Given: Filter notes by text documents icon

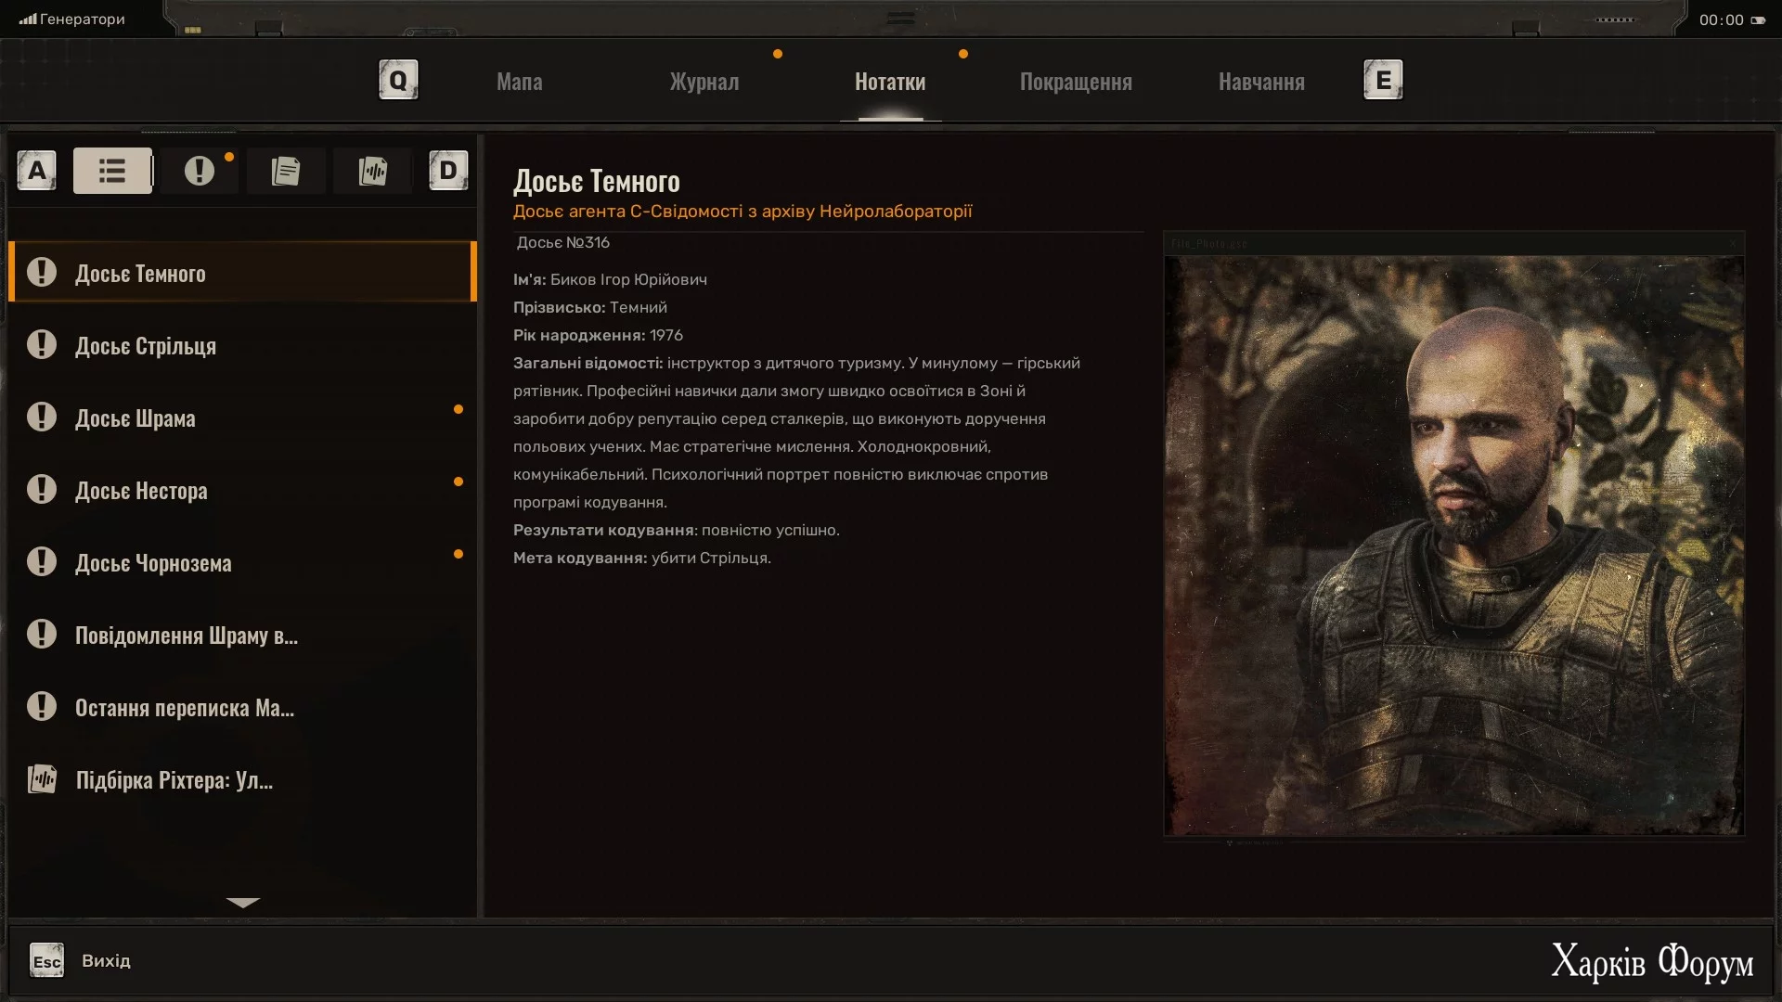Looking at the screenshot, I should [286, 171].
